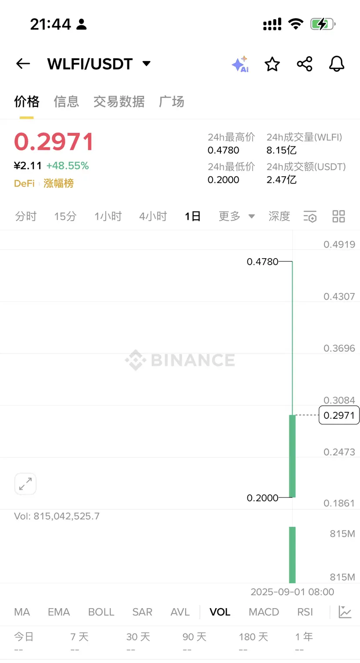Switch to the 交易数据 tab
360x663 pixels.
[119, 102]
